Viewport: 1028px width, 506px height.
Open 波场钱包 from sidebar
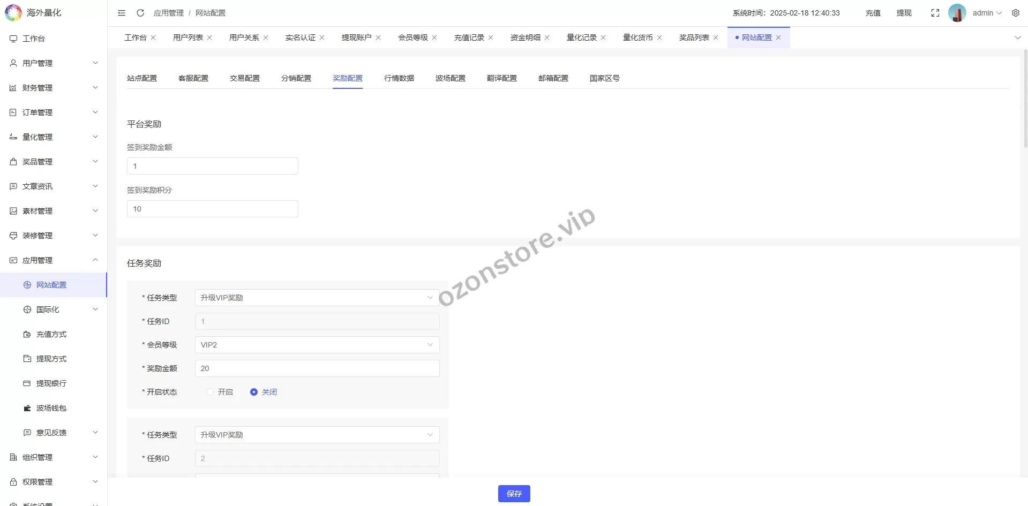tap(51, 408)
